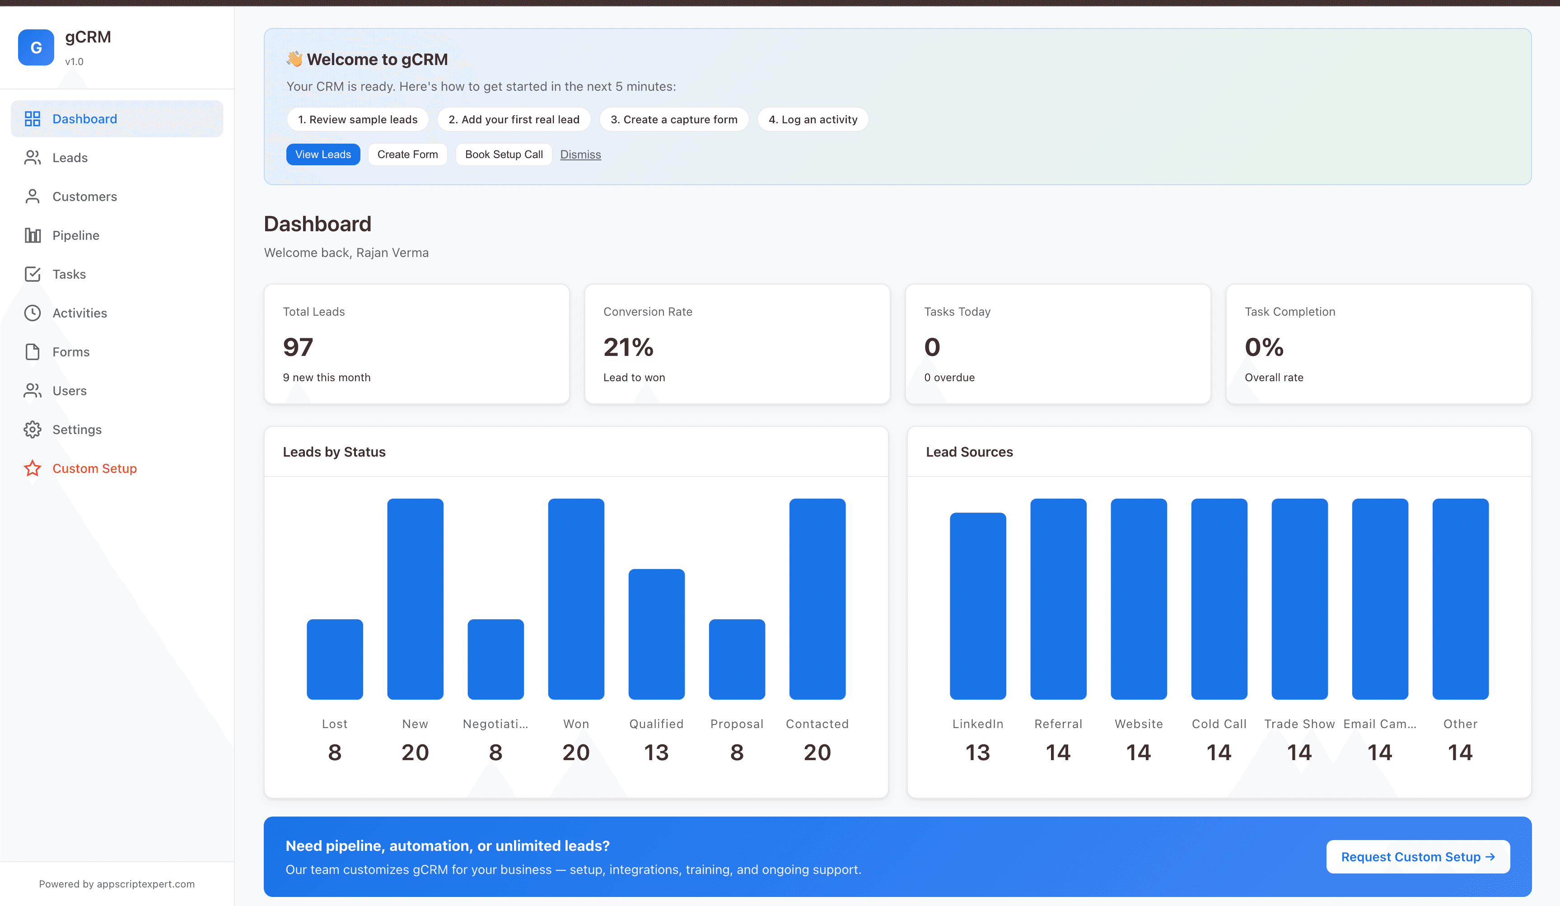Click the 'Lead Sources' heading

[969, 452]
